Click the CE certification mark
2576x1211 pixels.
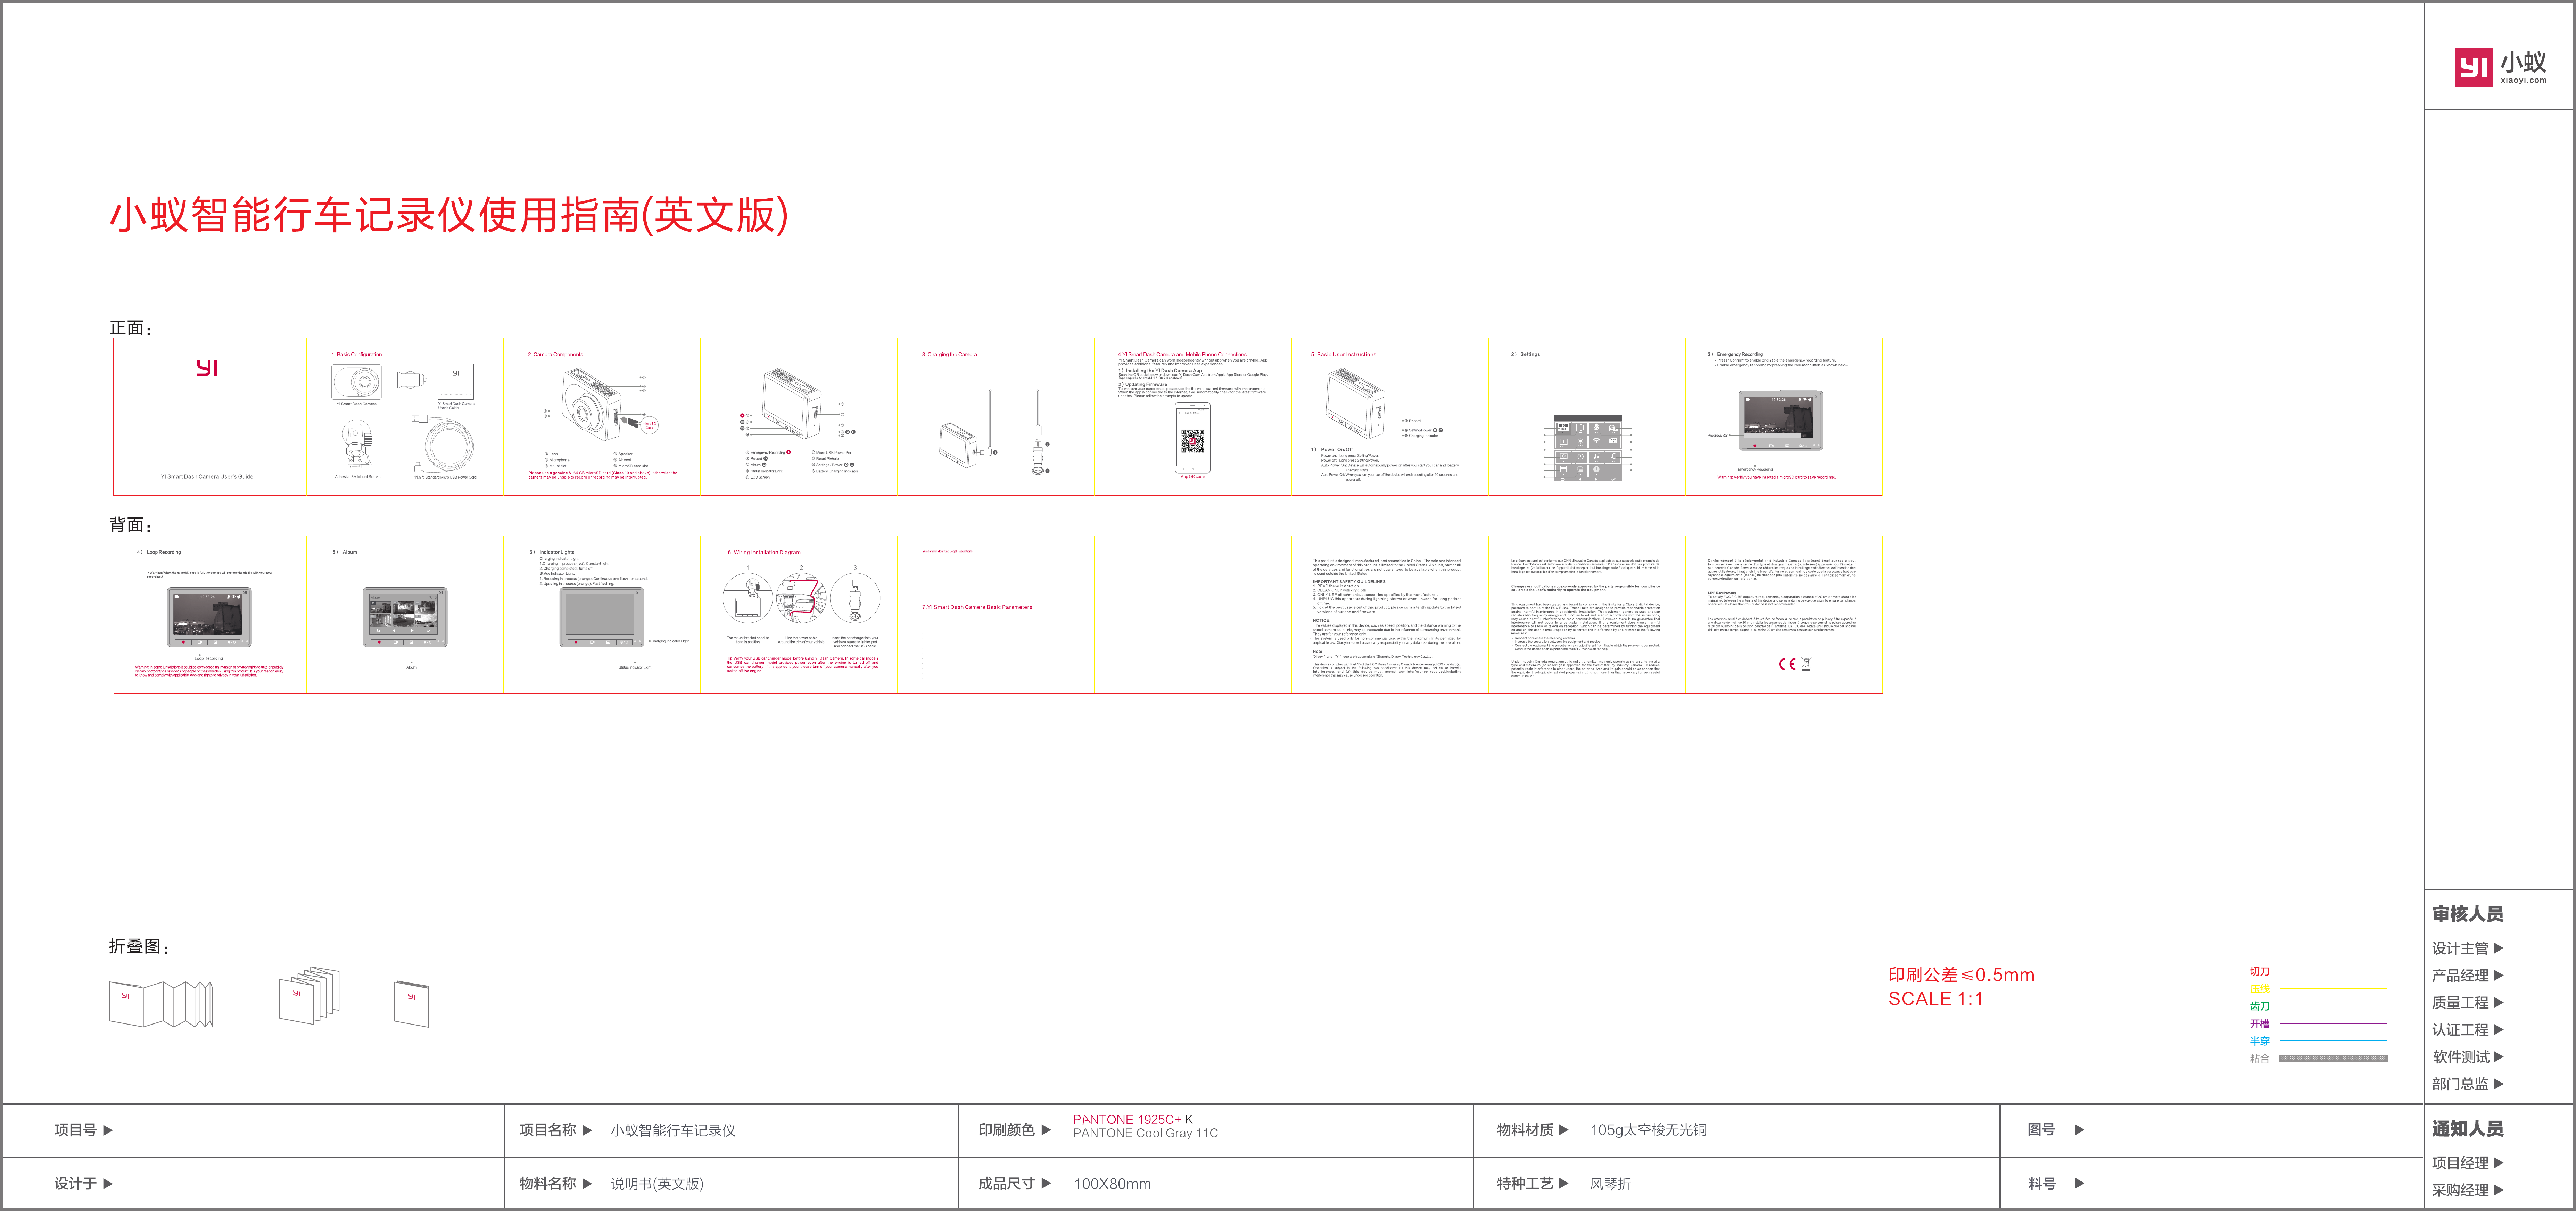[1787, 664]
